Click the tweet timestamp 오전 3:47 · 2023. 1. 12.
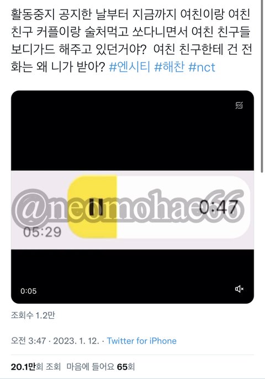Viewport: 265px width, 379px height. click(55, 341)
